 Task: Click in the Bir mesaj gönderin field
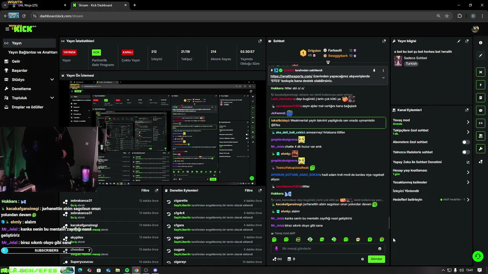coord(328,249)
